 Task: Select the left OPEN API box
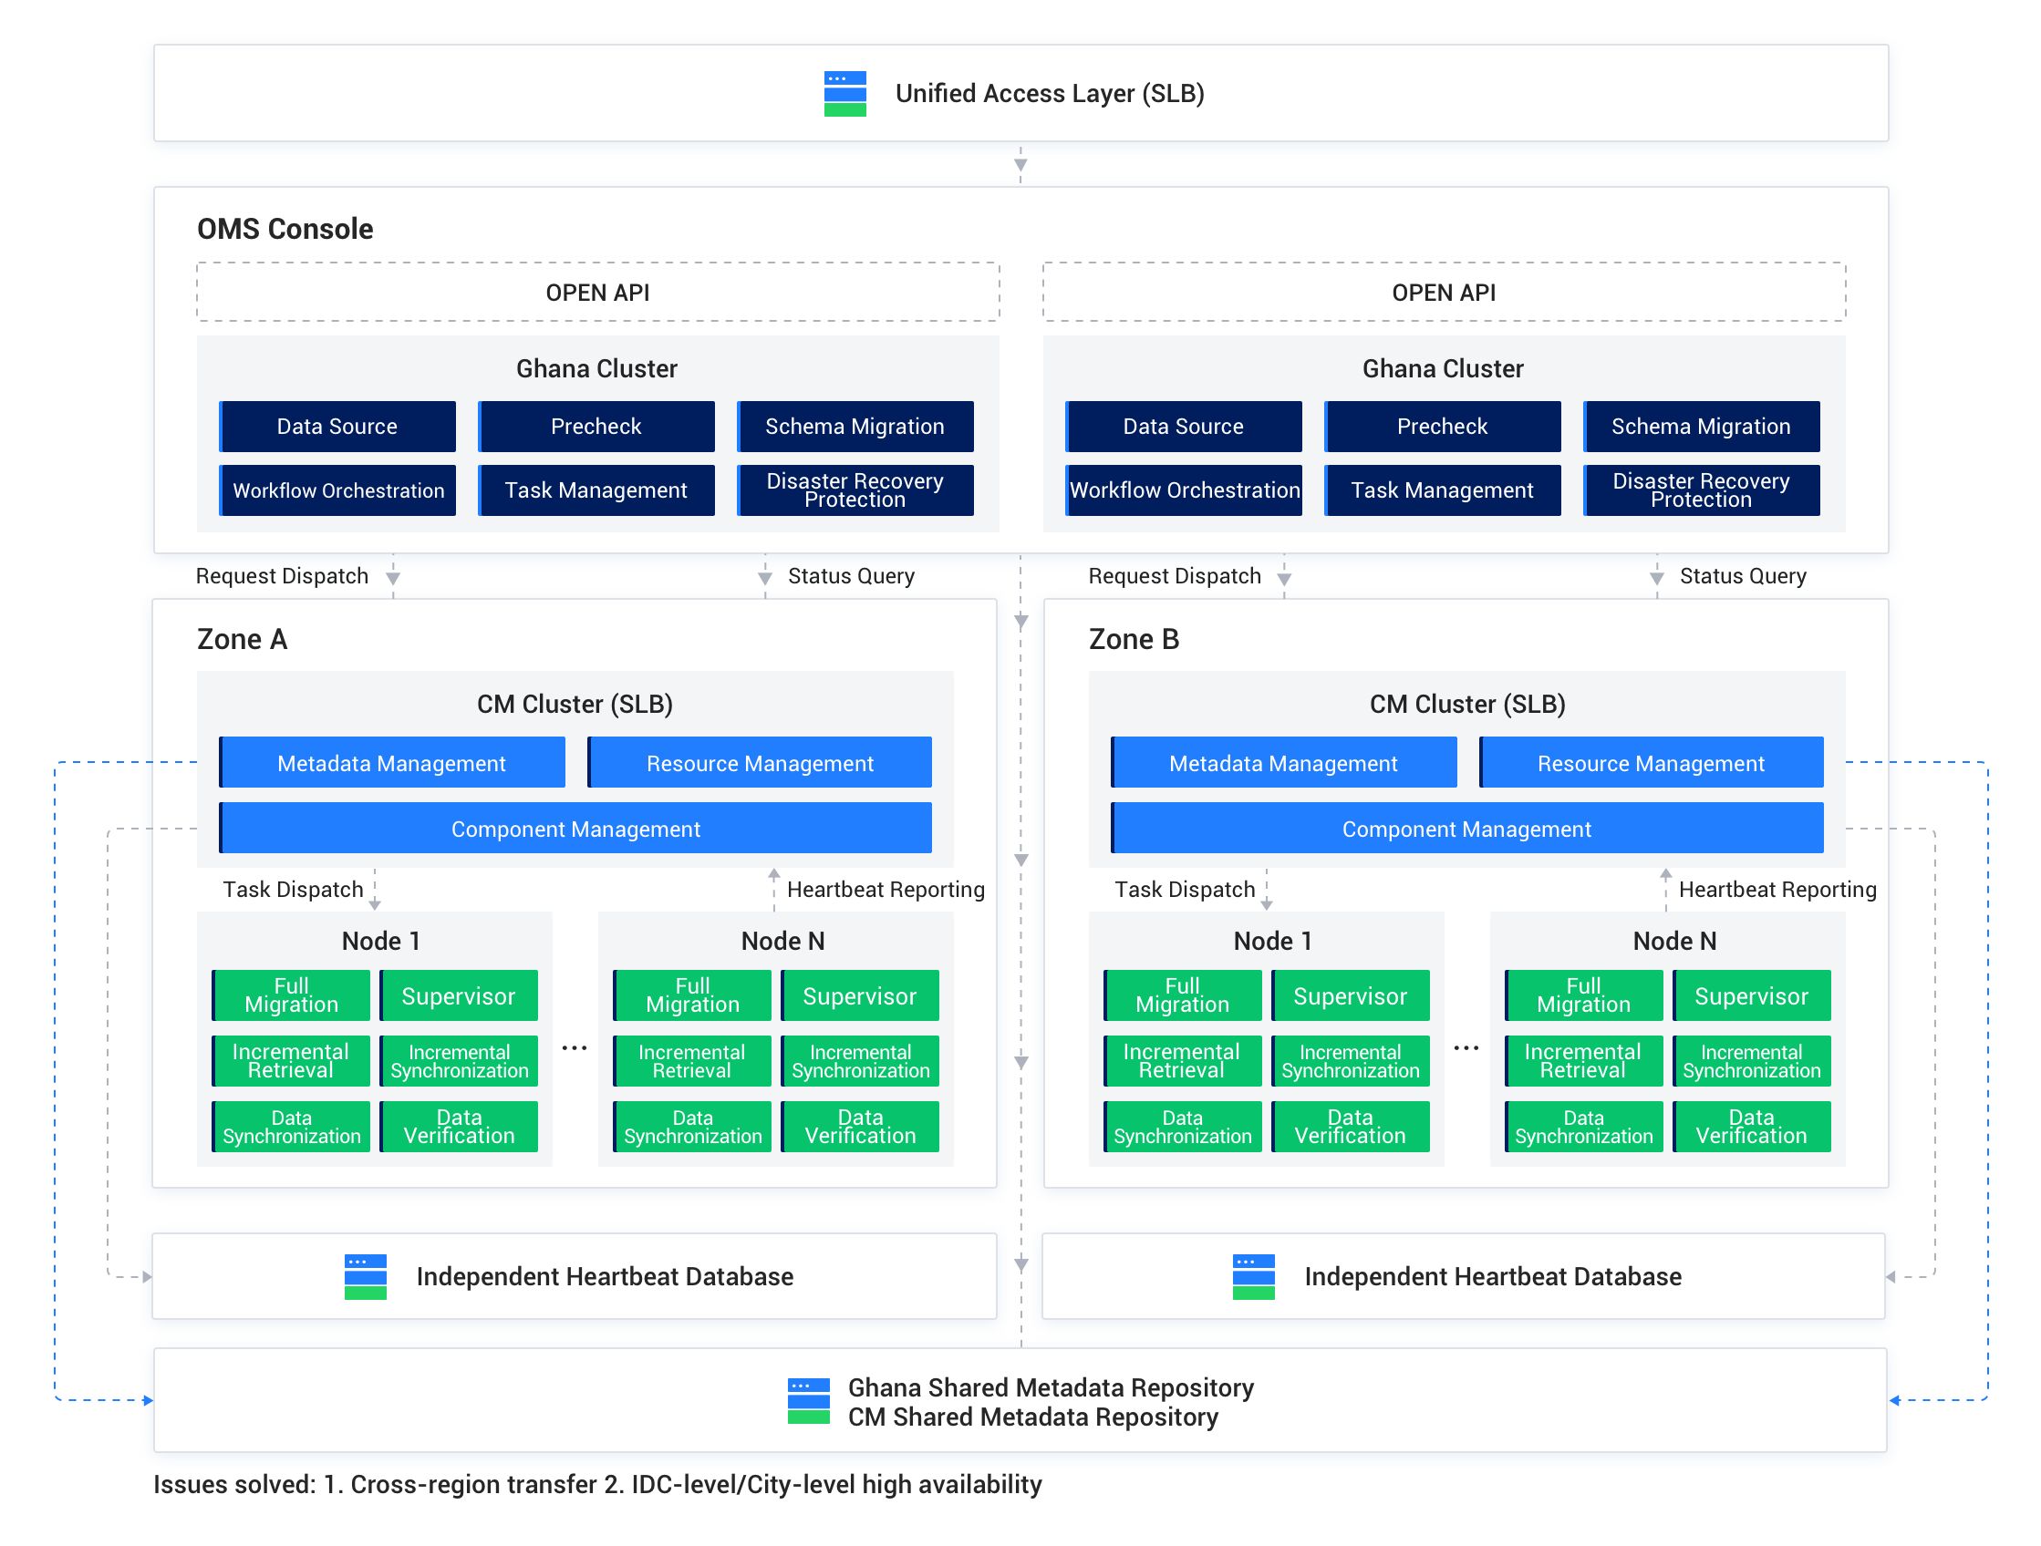(x=597, y=293)
